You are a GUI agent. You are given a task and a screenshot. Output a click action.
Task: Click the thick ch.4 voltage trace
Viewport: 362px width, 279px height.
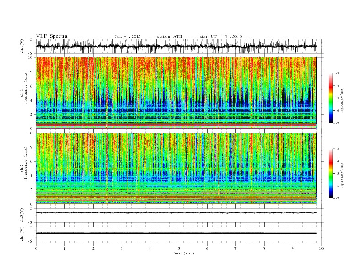pos(176,233)
